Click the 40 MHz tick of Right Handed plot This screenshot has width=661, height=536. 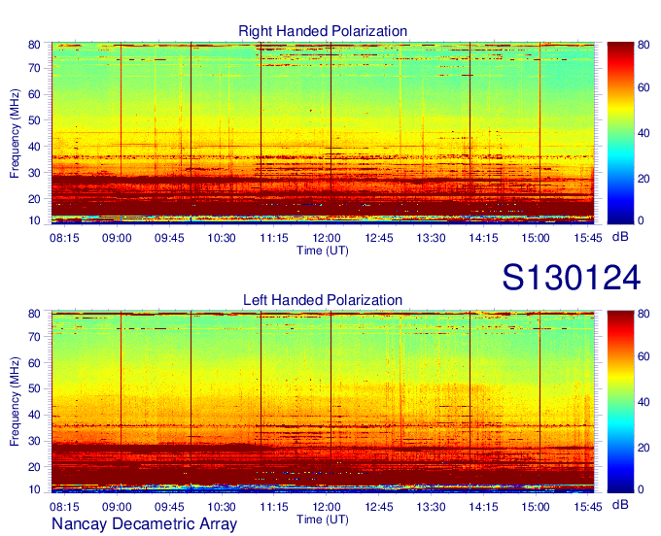(34, 147)
